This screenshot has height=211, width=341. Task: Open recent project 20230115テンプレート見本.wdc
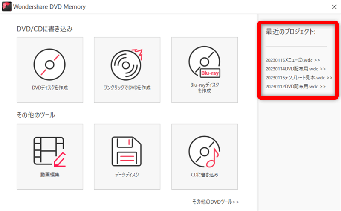pos(299,78)
